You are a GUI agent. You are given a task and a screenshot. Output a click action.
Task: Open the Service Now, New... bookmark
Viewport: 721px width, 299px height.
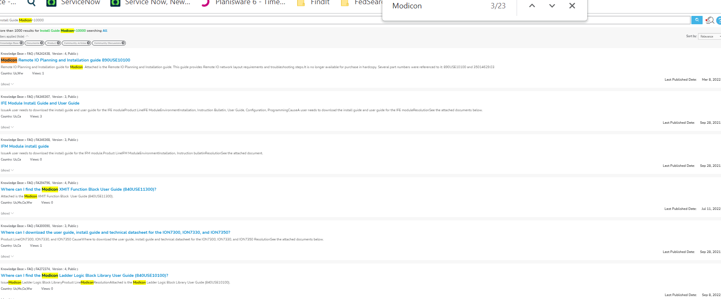[x=150, y=3]
